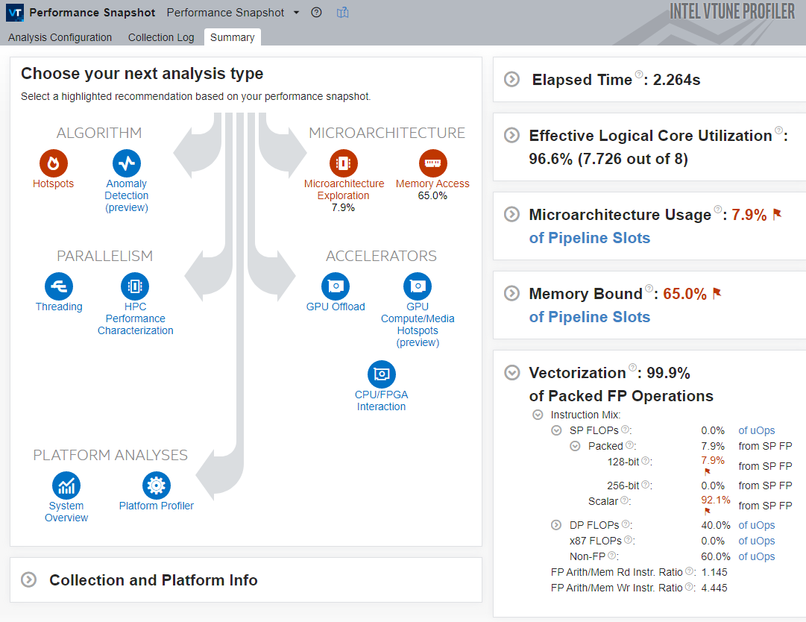Click the Pipeline Slots link under Memory Bound
Viewport: 806px width, 622px height.
(x=590, y=316)
